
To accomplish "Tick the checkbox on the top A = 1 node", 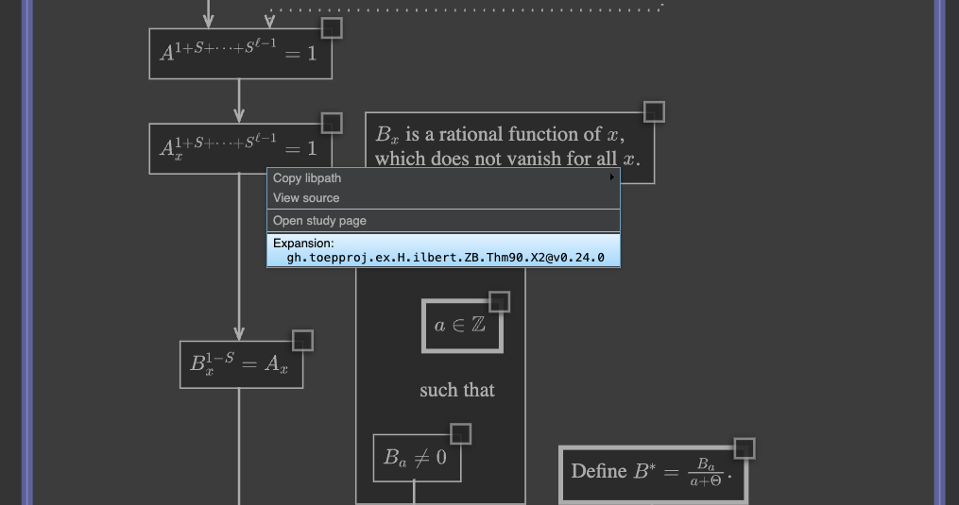I will (332, 28).
